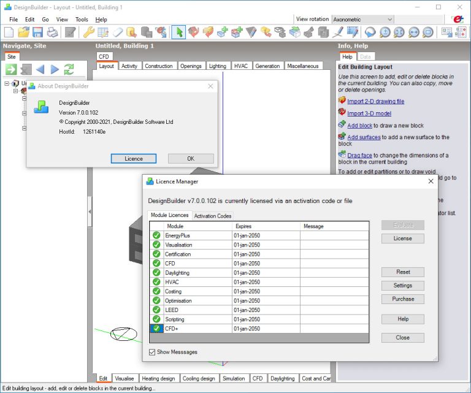Go forward with the blue right triangle
The width and height of the screenshot is (471, 393).
[55, 69]
